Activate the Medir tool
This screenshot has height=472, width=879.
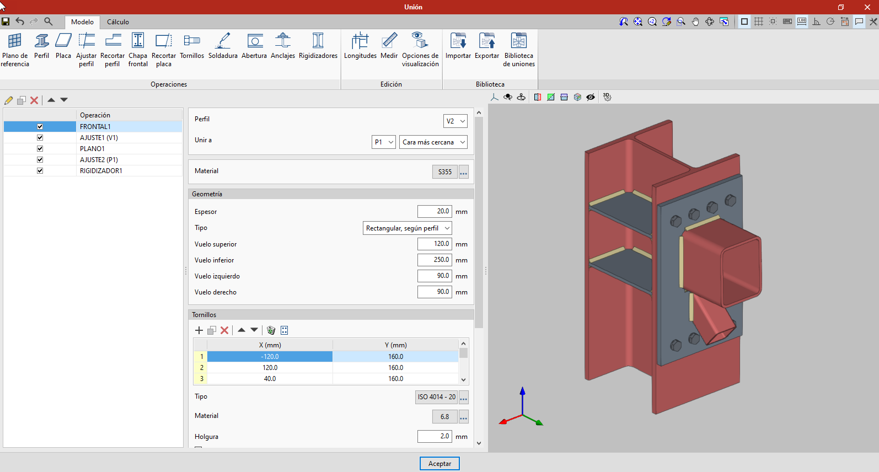pyautogui.click(x=389, y=46)
